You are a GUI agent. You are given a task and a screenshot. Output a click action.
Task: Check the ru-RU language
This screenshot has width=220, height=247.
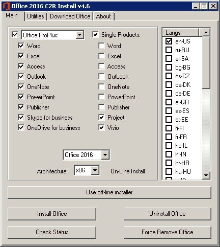tap(169, 50)
